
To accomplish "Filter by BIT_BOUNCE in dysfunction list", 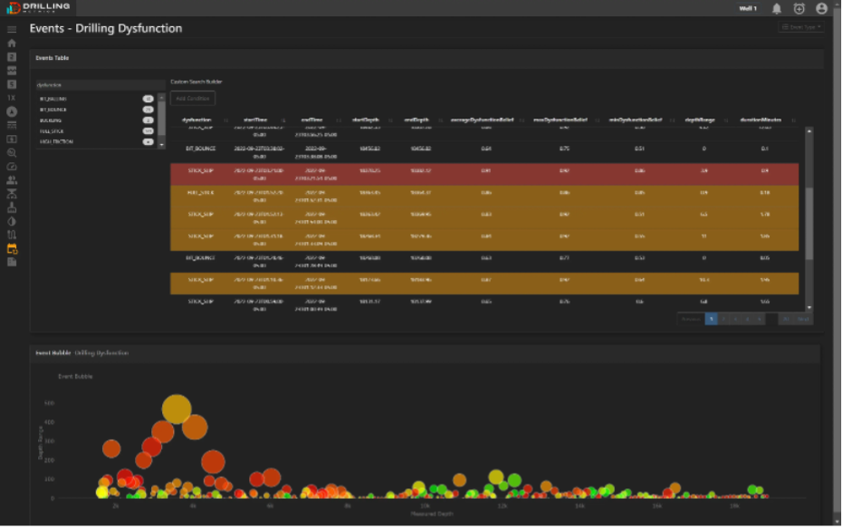I will [x=53, y=109].
